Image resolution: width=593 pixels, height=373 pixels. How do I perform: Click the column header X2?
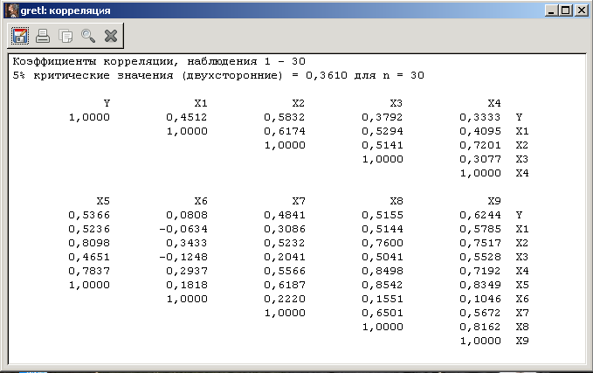[x=299, y=103]
